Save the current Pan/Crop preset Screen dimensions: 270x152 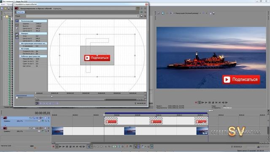pyautogui.click(x=142, y=16)
